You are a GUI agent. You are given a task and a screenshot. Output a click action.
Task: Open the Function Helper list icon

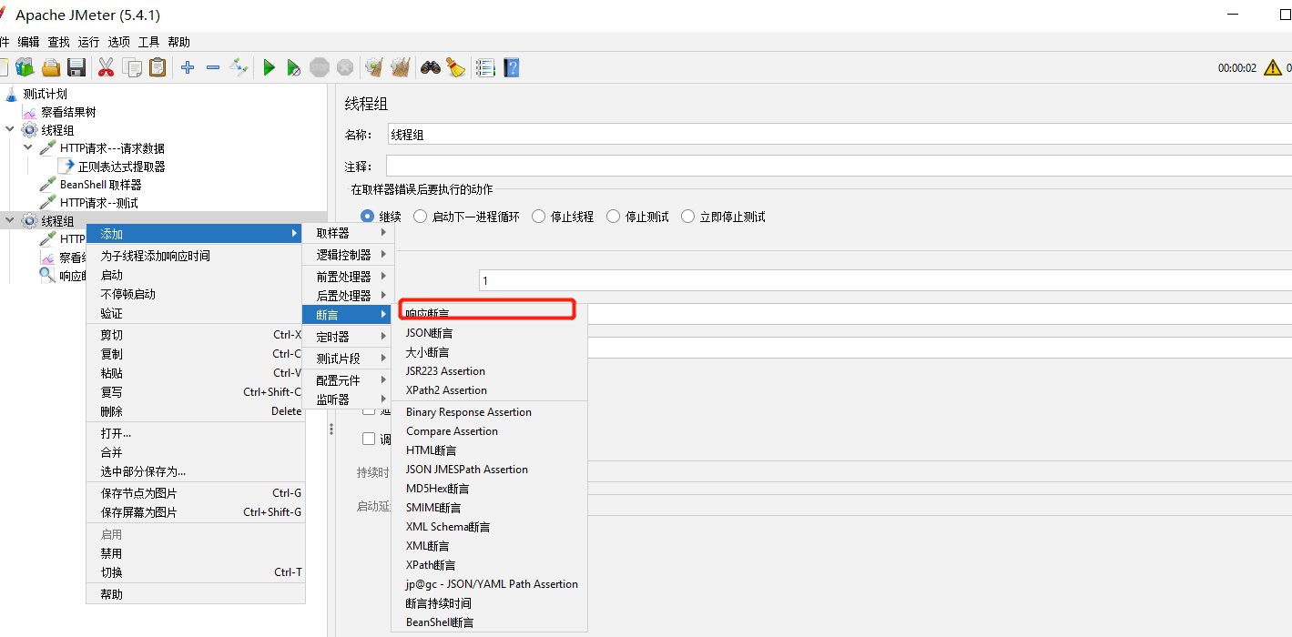(485, 67)
